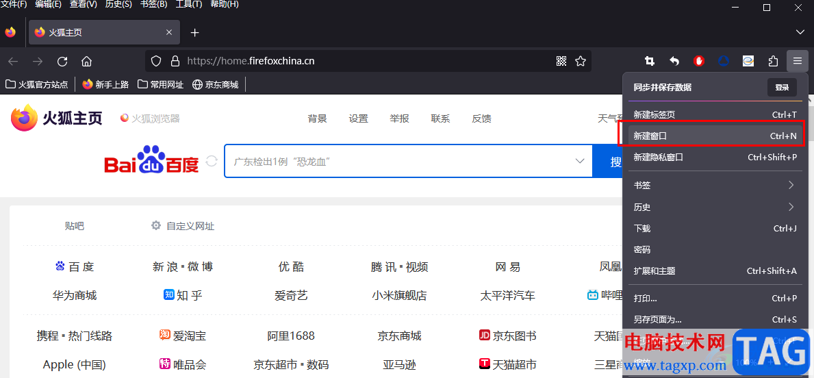814x378 pixels.
Task: Open the 百度 site link
Action: pyautogui.click(x=74, y=267)
